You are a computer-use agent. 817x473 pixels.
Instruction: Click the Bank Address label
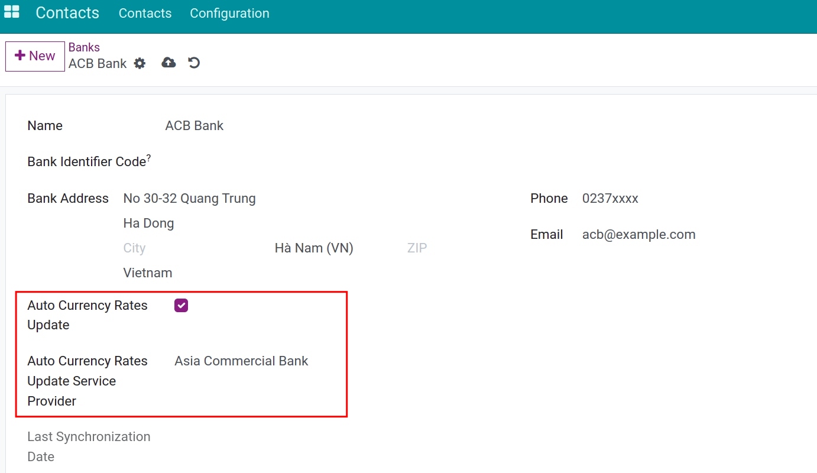(68, 199)
